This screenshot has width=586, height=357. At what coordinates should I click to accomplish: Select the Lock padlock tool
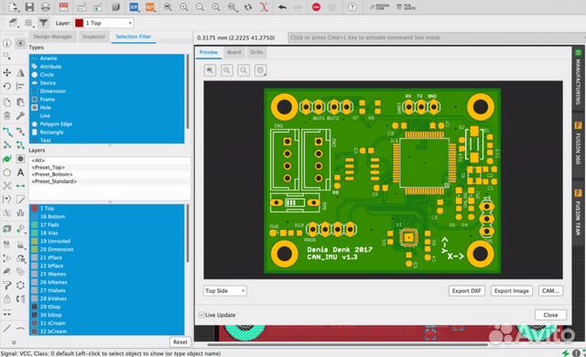click(6, 298)
